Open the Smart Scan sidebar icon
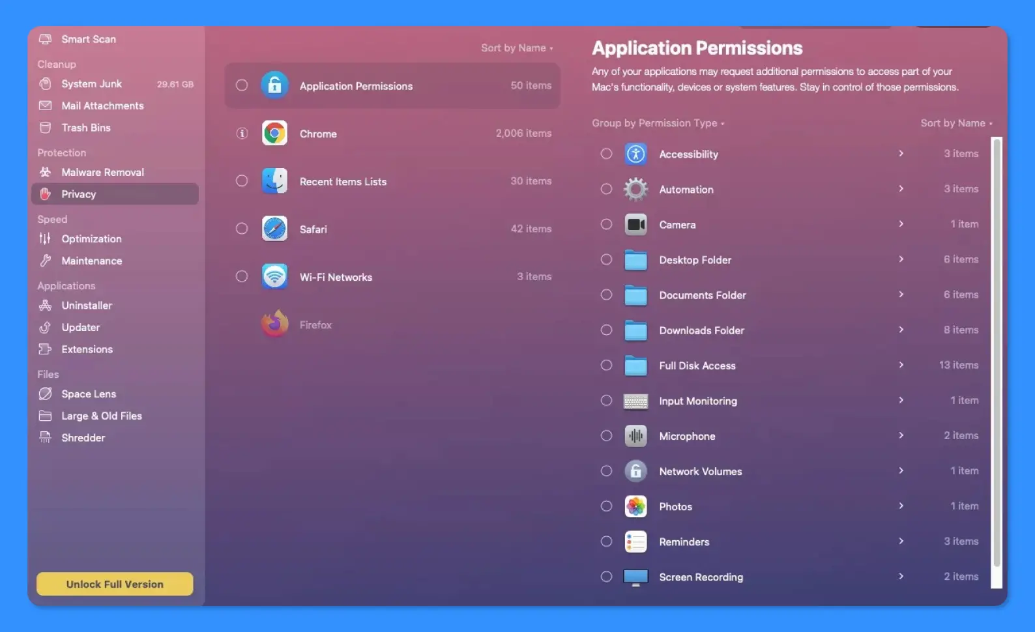 pyautogui.click(x=45, y=39)
